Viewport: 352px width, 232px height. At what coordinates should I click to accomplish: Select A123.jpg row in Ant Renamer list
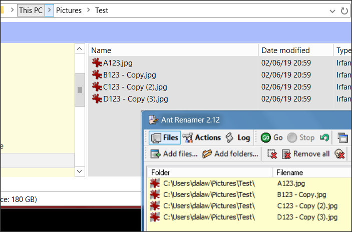pos(250,183)
